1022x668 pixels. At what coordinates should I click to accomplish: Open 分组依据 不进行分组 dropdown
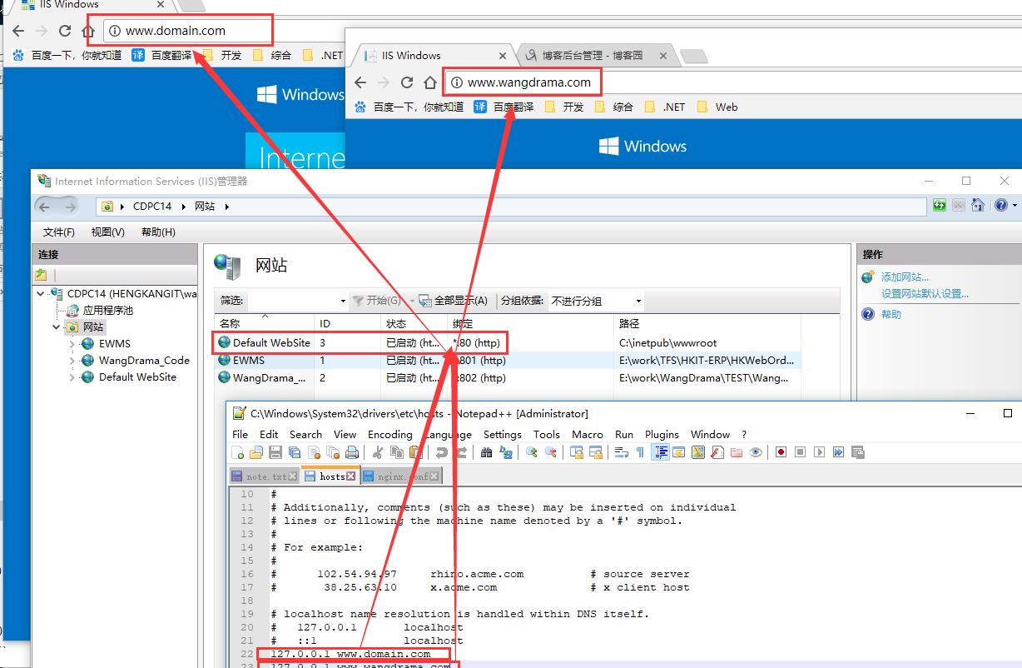tap(638, 301)
